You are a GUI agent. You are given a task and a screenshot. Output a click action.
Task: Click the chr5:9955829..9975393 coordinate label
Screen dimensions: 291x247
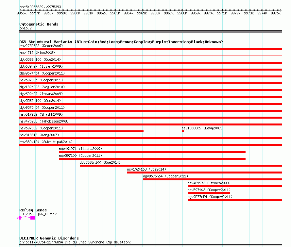click(40, 7)
